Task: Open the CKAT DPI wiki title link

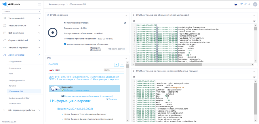Action: 53,64
